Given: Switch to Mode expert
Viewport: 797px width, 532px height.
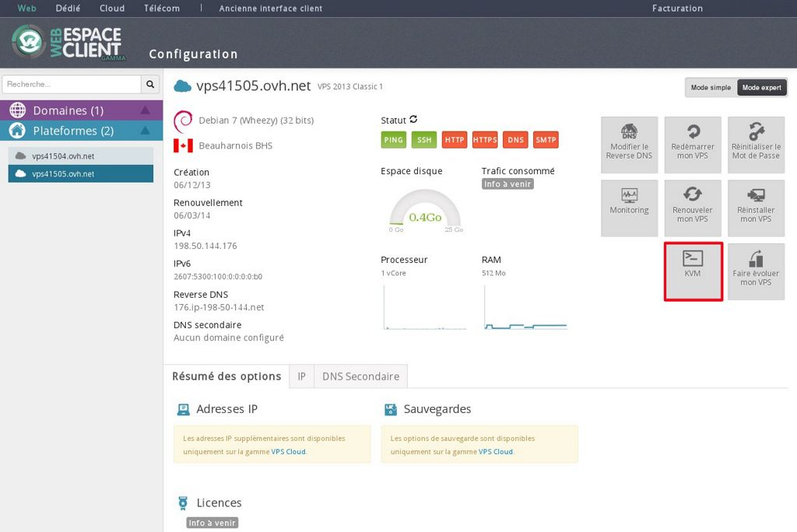Looking at the screenshot, I should point(761,87).
